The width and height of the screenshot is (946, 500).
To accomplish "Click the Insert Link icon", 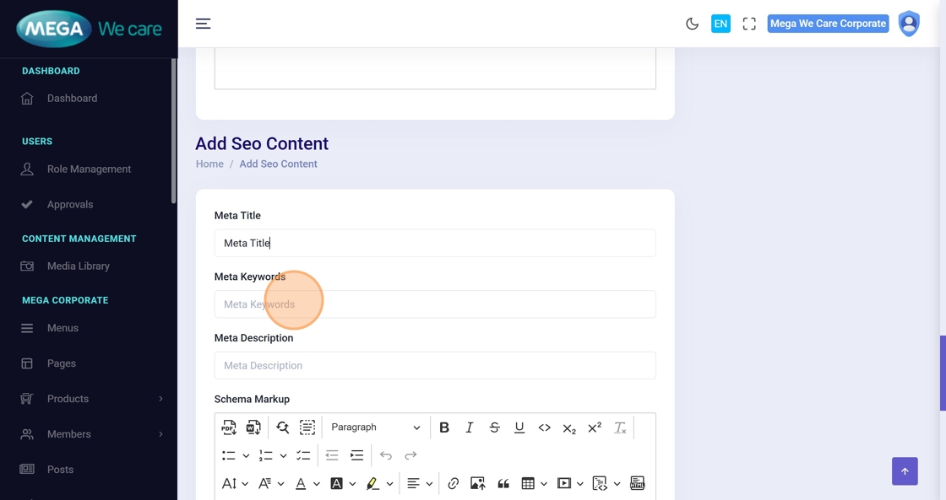I will (454, 484).
